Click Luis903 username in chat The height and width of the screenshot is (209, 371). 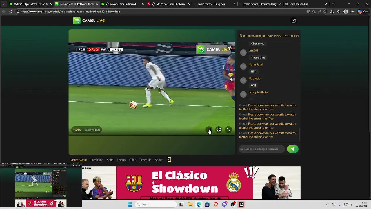click(x=253, y=51)
